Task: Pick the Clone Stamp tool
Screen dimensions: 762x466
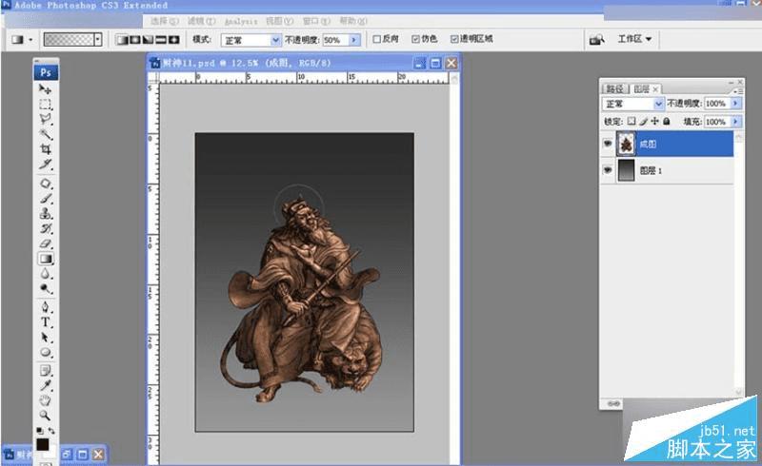Action: 46,213
